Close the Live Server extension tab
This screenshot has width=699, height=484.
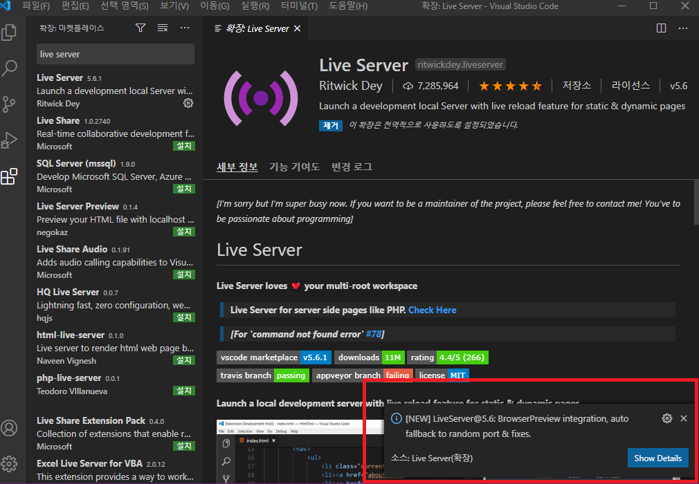point(297,28)
